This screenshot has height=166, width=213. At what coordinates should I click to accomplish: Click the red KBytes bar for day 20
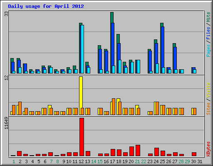131,151
